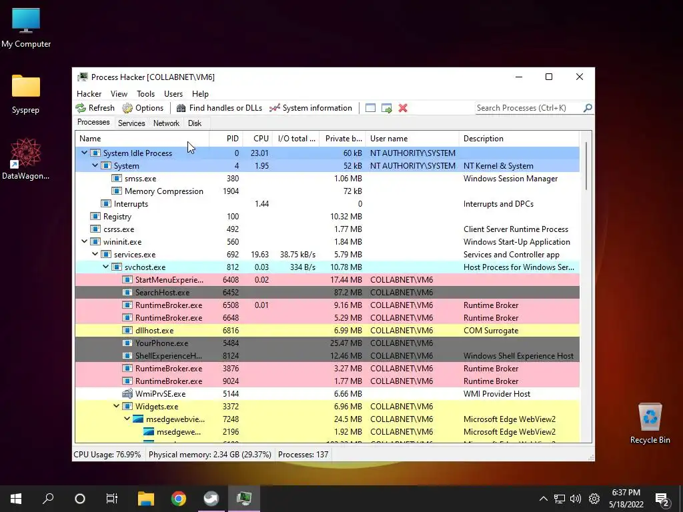Sort by the Description column header
Image resolution: width=683 pixels, height=512 pixels.
click(519, 139)
